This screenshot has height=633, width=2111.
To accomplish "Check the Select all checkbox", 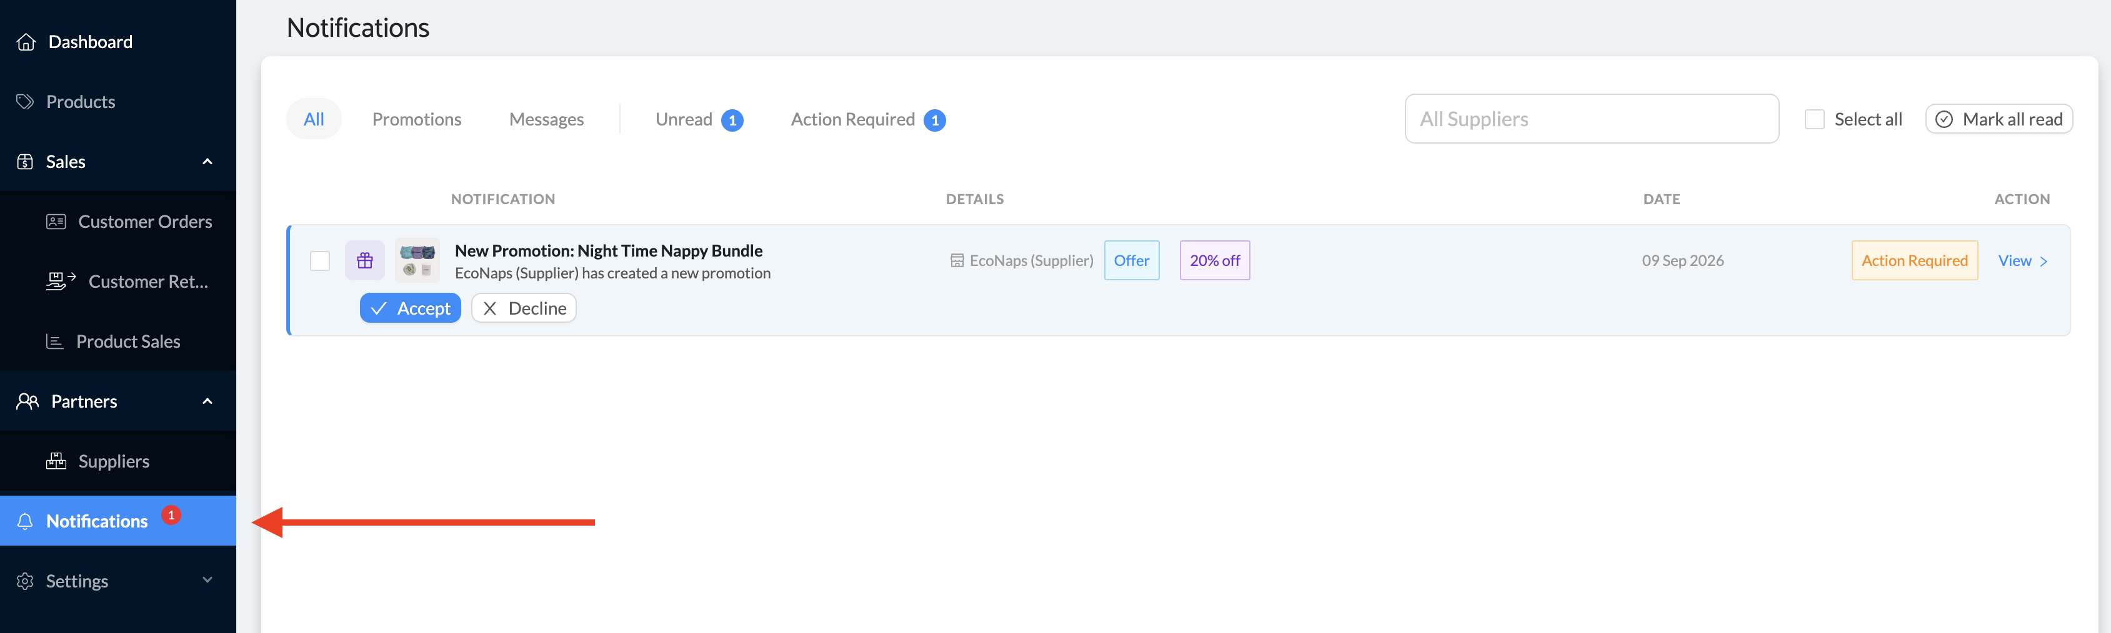I will click(1814, 120).
